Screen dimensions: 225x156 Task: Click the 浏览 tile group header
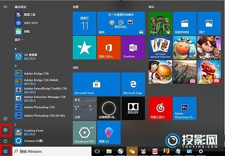tap(76, 68)
